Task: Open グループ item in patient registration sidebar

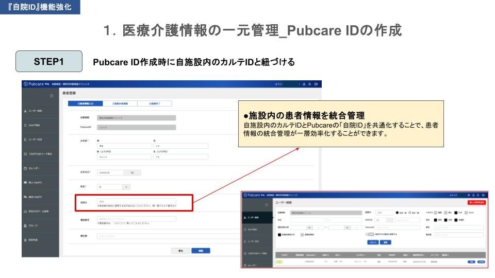Action: 40,225
